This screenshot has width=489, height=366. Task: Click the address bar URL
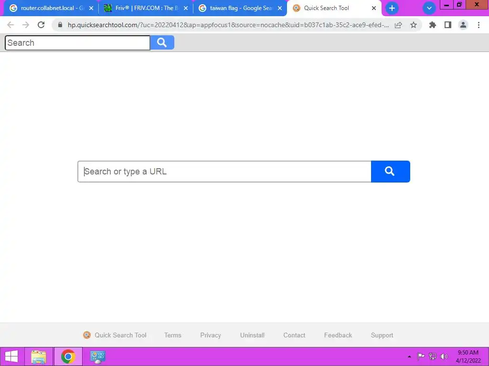(228, 25)
